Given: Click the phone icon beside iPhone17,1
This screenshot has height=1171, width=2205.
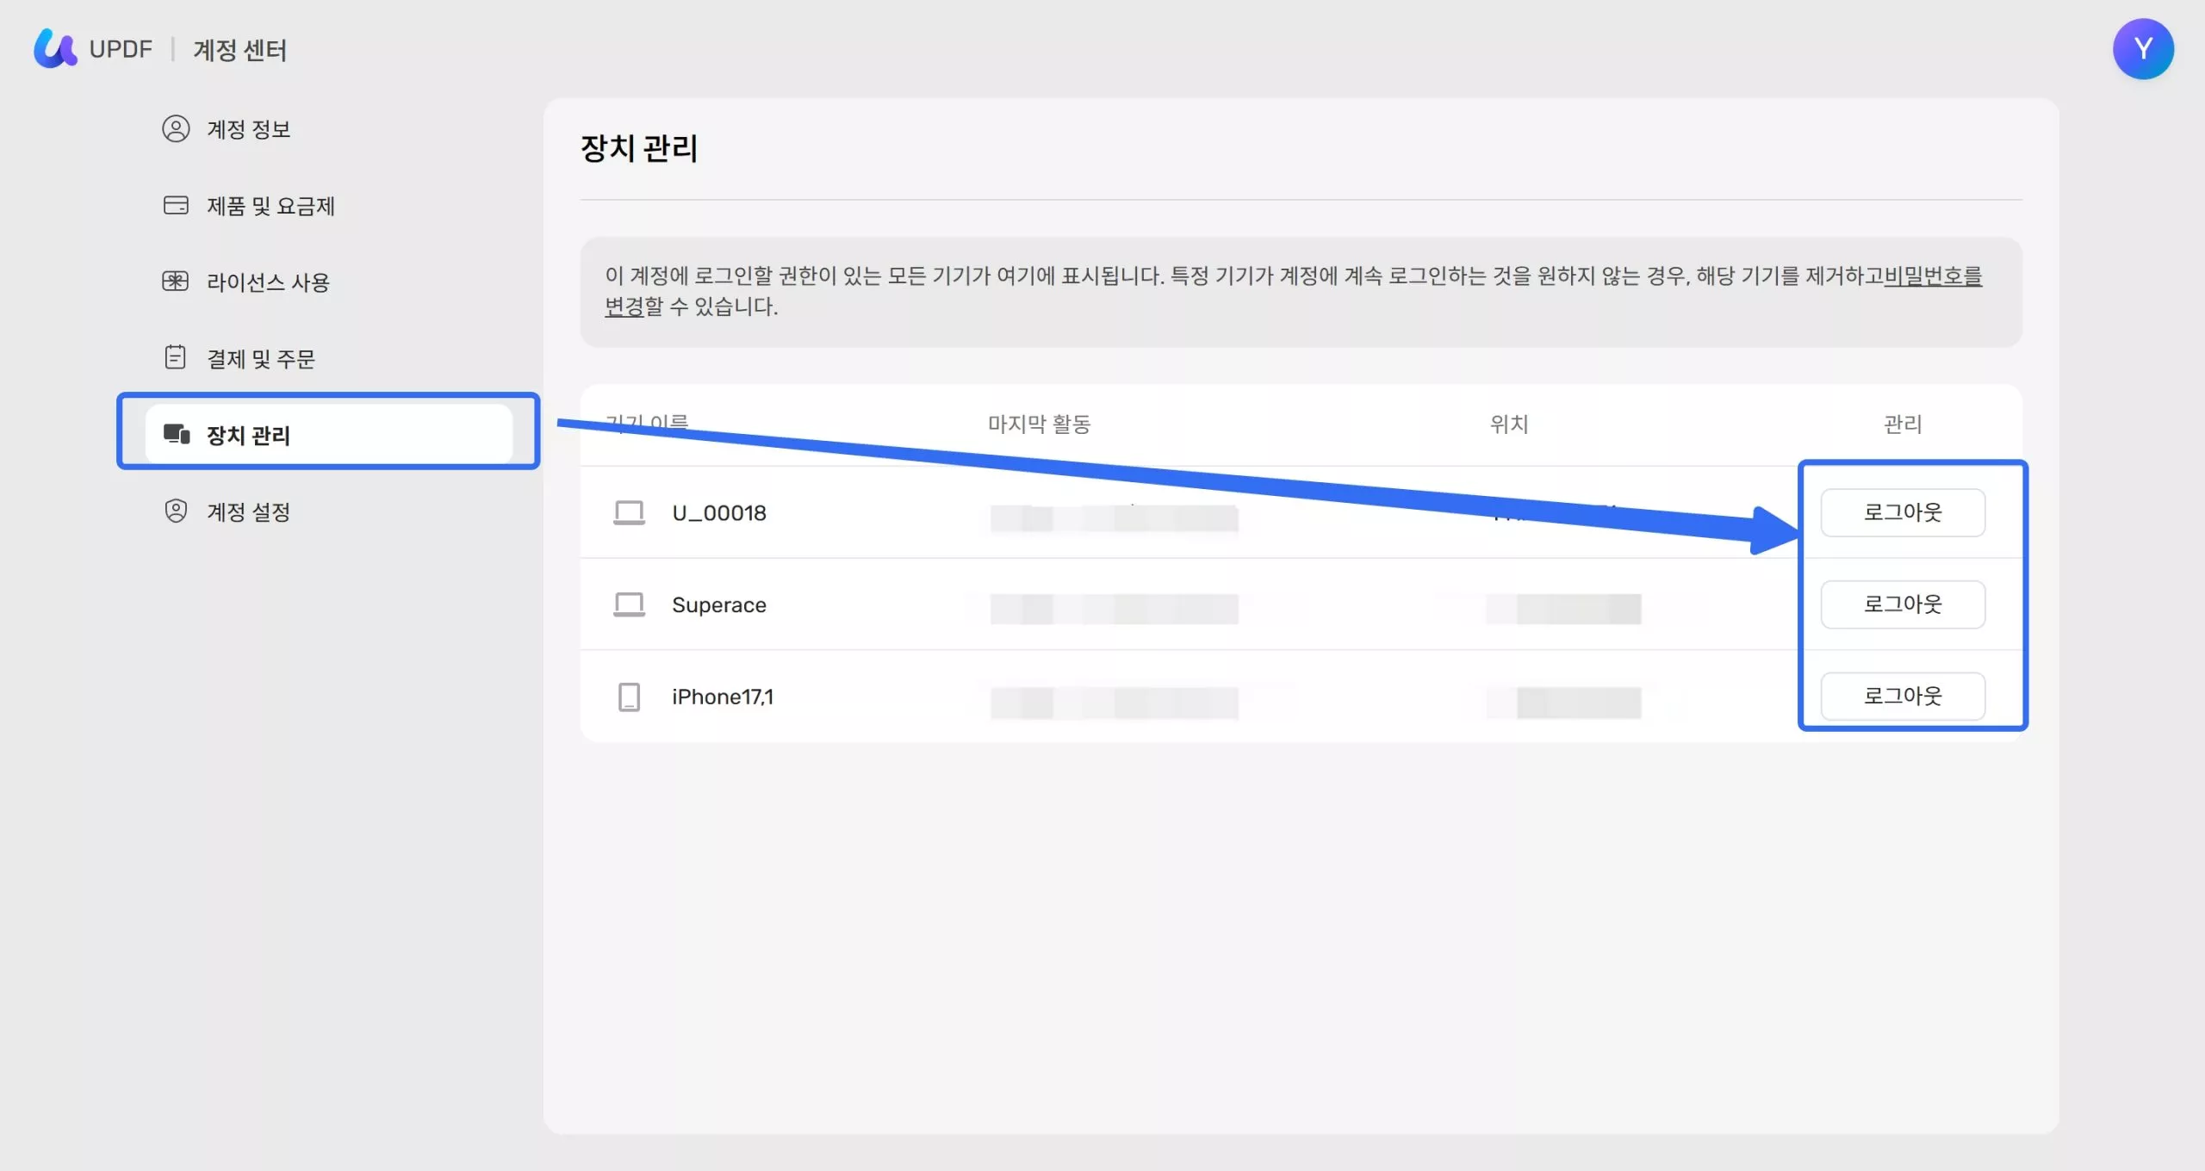Looking at the screenshot, I should coord(629,697).
